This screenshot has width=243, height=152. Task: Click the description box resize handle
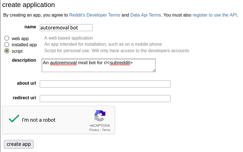[154, 70]
